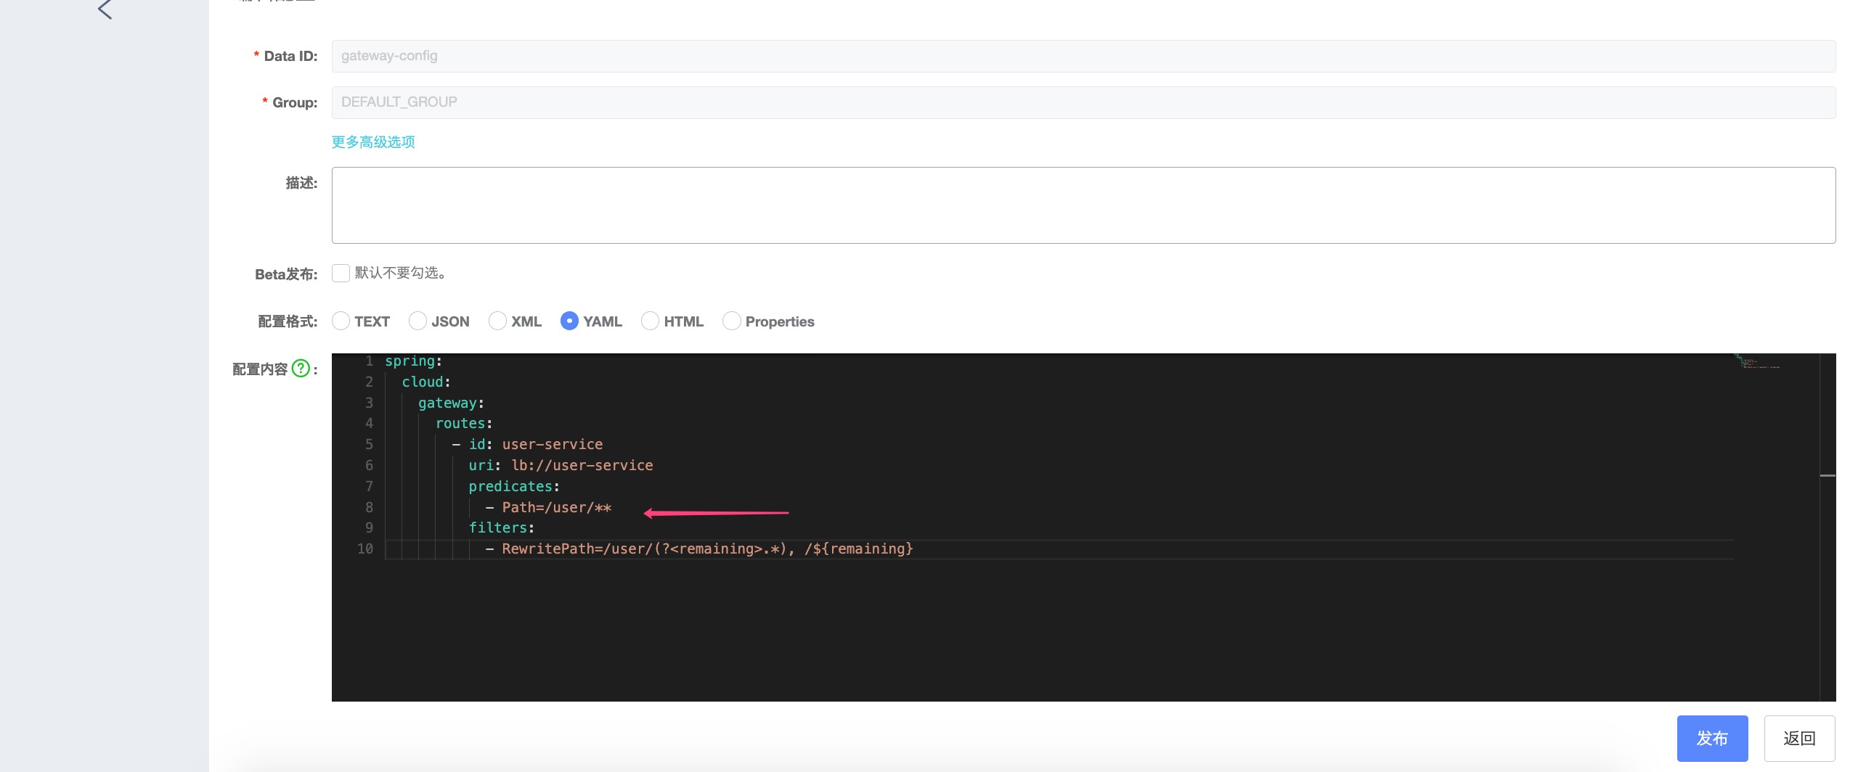Click the Group field DEFAULT_GROUP
This screenshot has width=1858, height=772.
click(1083, 102)
